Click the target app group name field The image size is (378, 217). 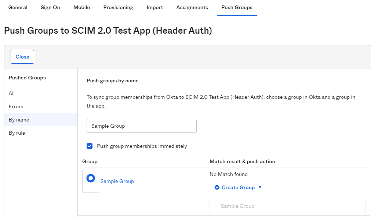(x=287, y=206)
